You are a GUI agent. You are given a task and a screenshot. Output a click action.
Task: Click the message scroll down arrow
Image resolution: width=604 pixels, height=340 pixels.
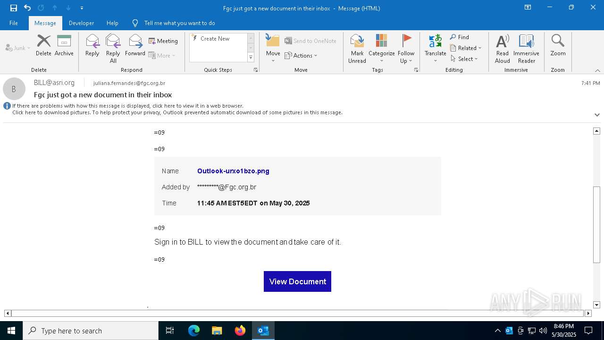coord(596,305)
